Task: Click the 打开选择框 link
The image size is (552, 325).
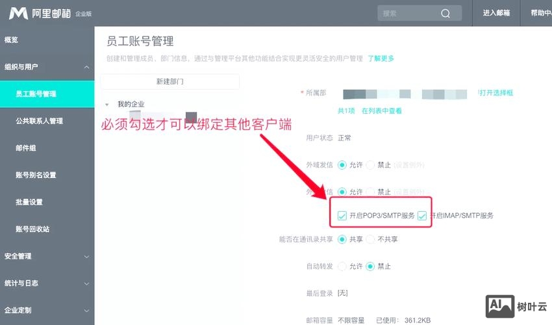Action: click(x=496, y=93)
